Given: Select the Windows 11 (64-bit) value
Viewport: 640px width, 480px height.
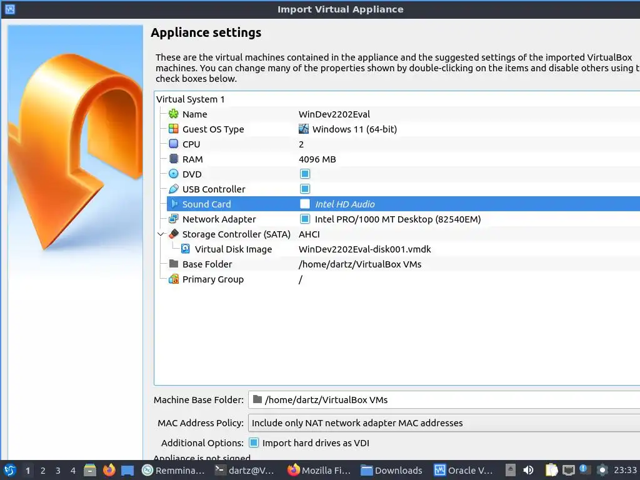Looking at the screenshot, I should tap(354, 129).
